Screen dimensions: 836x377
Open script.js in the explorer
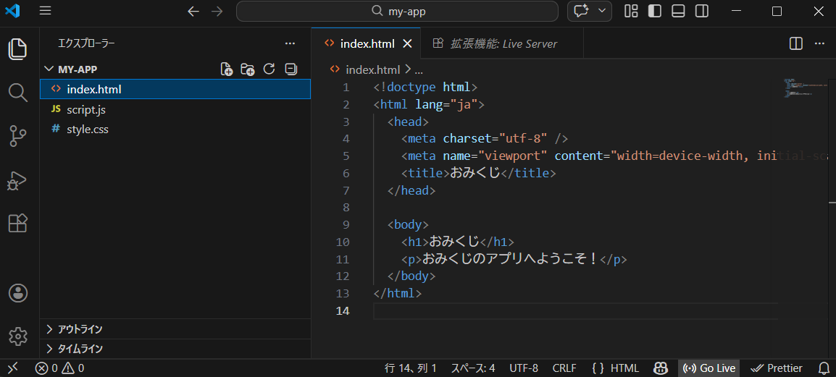(86, 110)
